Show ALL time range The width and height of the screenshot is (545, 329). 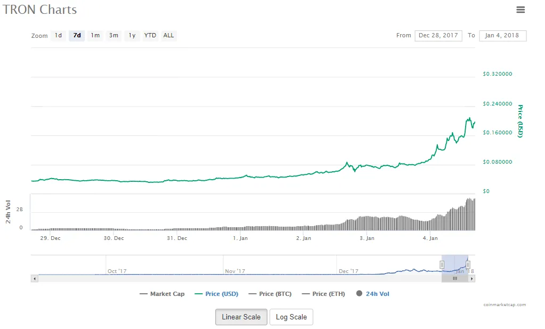tap(168, 36)
